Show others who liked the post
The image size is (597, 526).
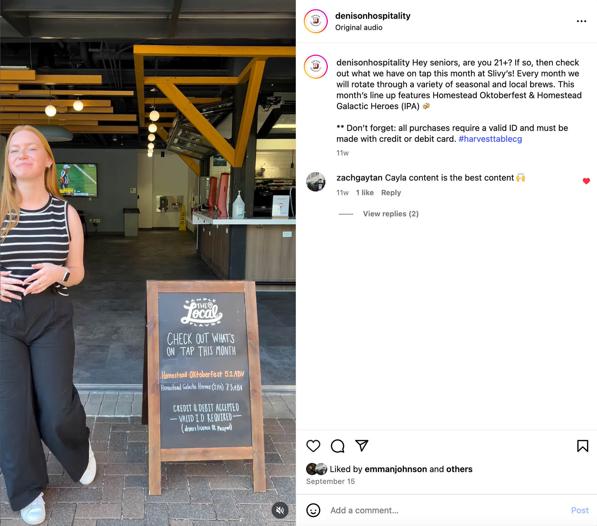pos(459,469)
